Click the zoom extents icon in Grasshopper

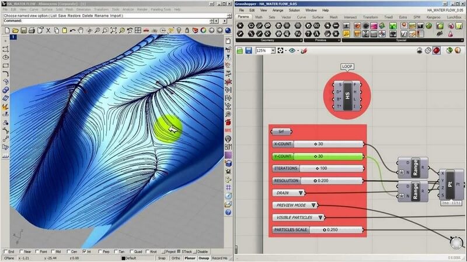pos(281,51)
